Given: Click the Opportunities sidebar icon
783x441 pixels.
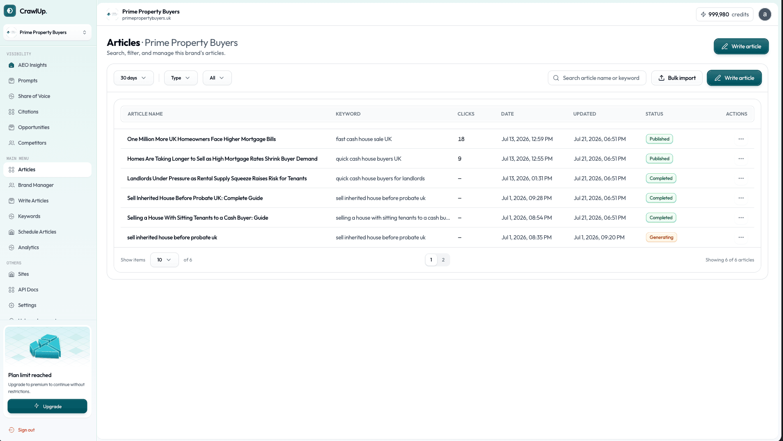Looking at the screenshot, I should (x=11, y=127).
